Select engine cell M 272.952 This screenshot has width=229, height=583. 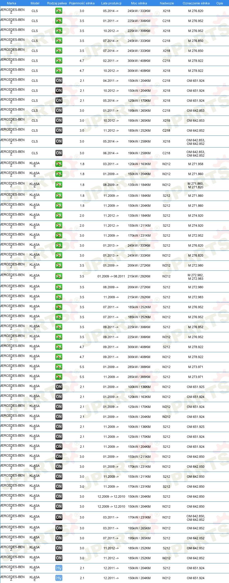click(196, 235)
